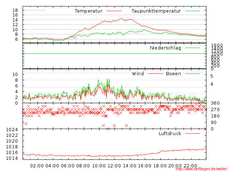Click the 12:00 time axis label
Image resolution: width=229 pixels, height=172 pixels.
coord(114,166)
